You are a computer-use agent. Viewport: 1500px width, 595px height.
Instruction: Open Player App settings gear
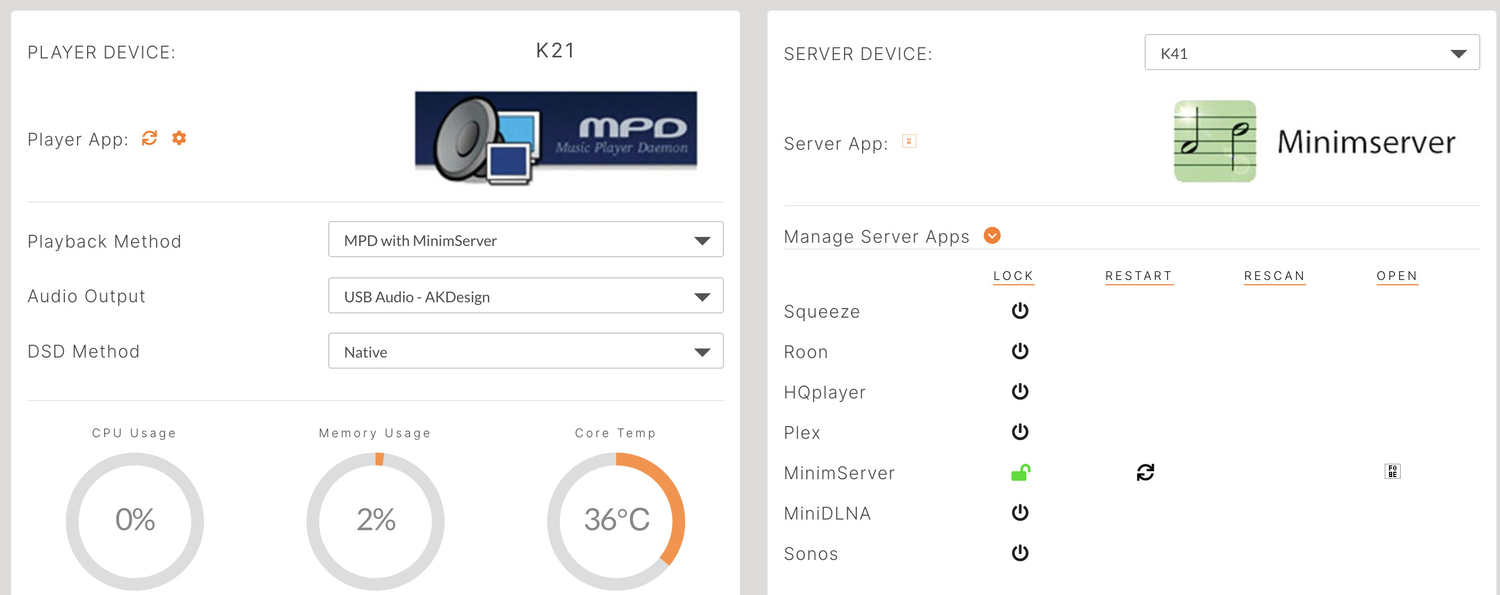(180, 138)
